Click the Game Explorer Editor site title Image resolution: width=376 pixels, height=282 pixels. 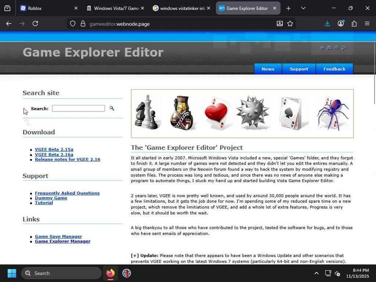pos(93,52)
